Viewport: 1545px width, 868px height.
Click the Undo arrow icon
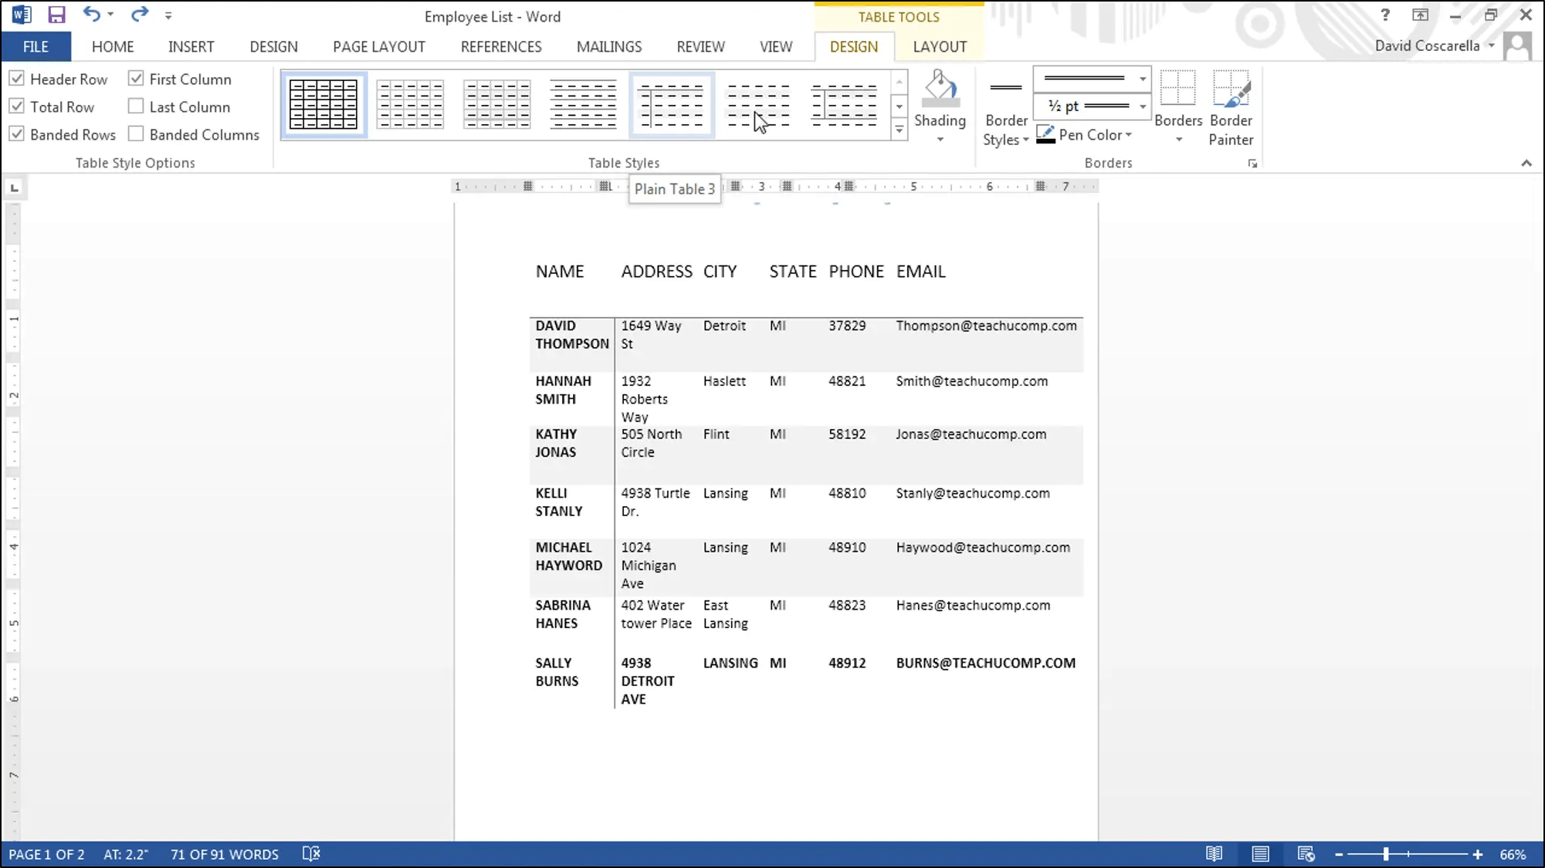point(91,15)
